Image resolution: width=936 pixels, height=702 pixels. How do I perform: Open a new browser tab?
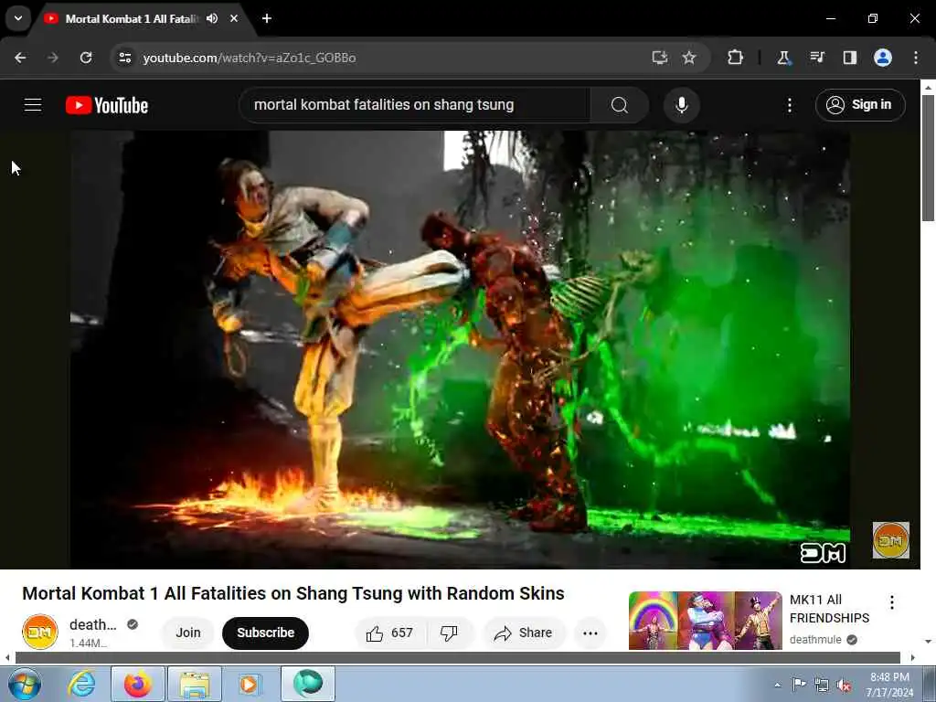coord(267,18)
